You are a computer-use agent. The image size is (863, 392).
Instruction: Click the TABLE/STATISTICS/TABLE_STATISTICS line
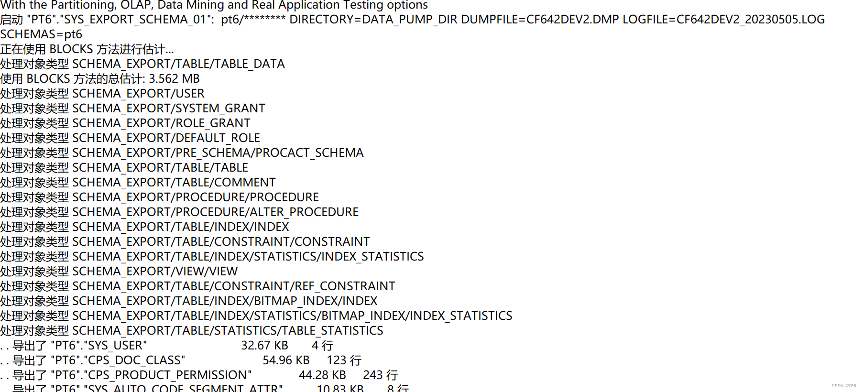[x=192, y=331]
